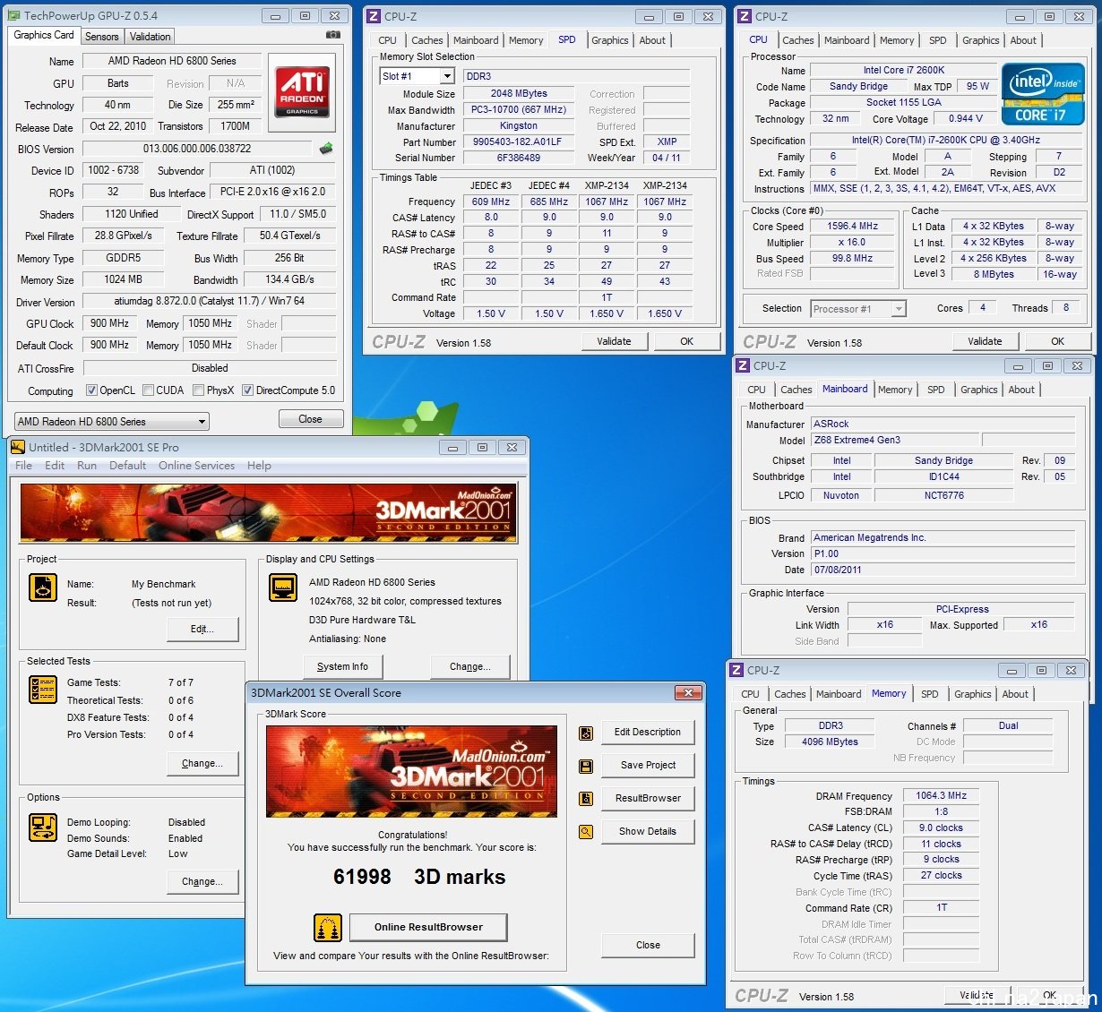Click the 61998 3D marks score text
The image size is (1102, 1012).
tap(418, 877)
